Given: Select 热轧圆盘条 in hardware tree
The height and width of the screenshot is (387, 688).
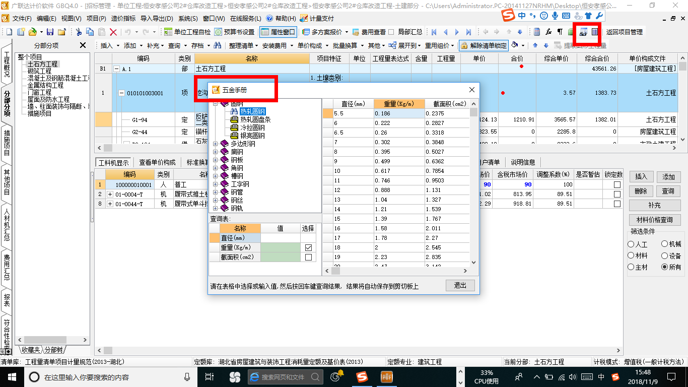Looking at the screenshot, I should click(255, 119).
